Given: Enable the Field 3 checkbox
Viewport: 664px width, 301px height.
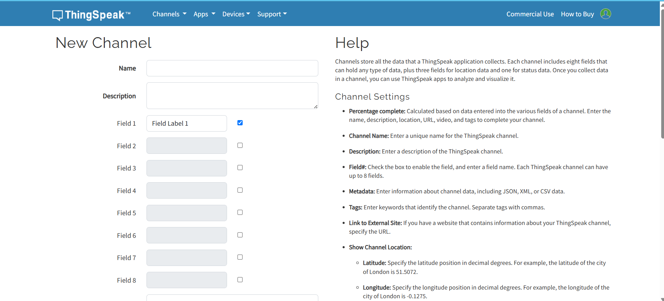Looking at the screenshot, I should click(240, 168).
